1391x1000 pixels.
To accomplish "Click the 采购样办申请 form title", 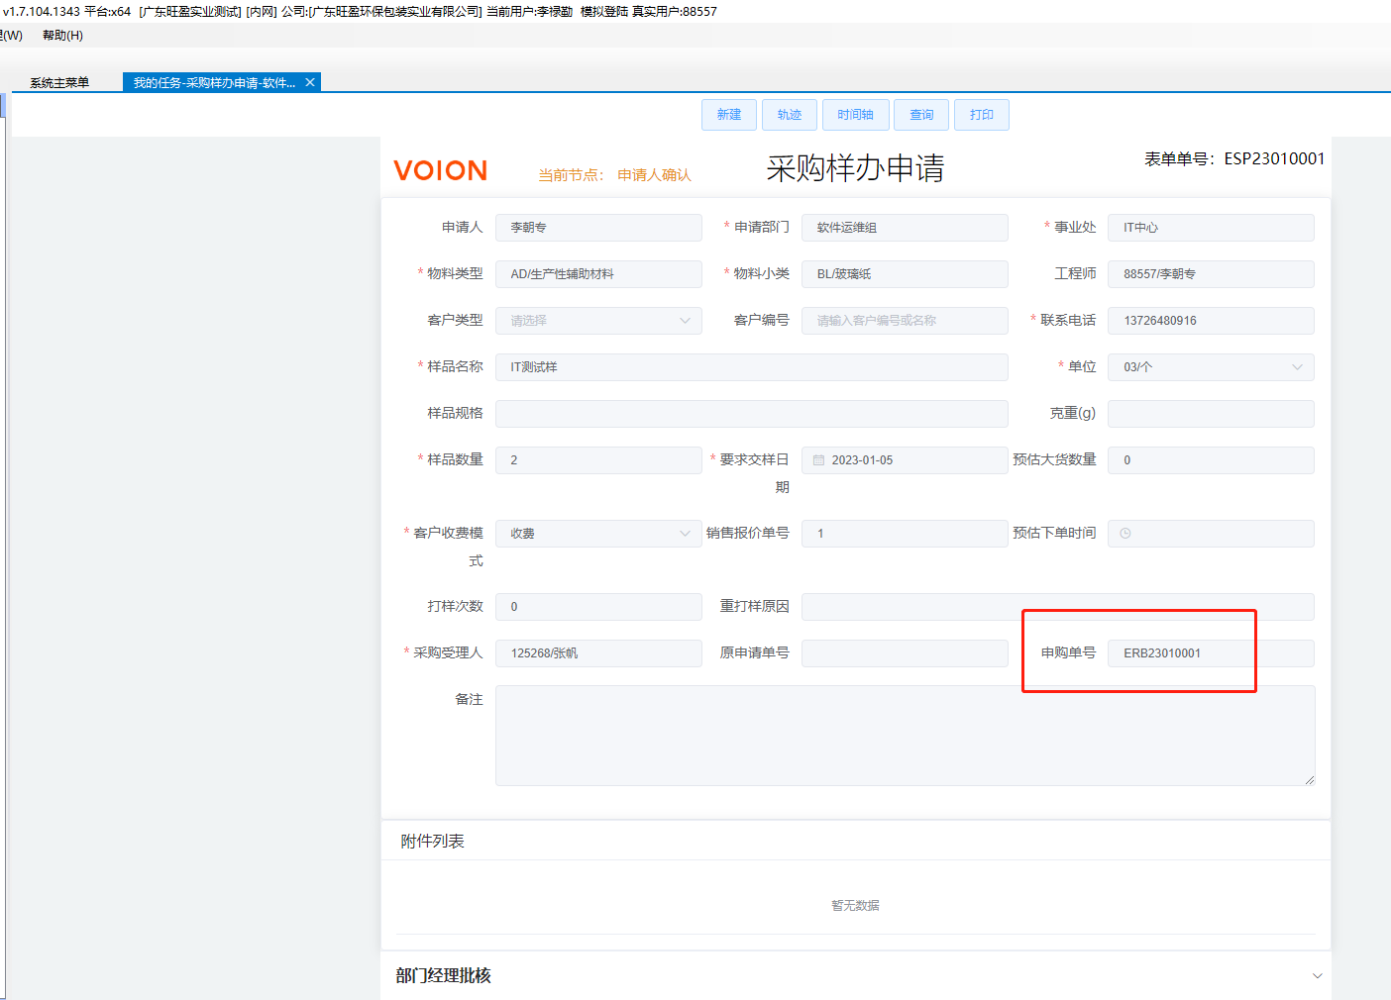I will pos(855,168).
